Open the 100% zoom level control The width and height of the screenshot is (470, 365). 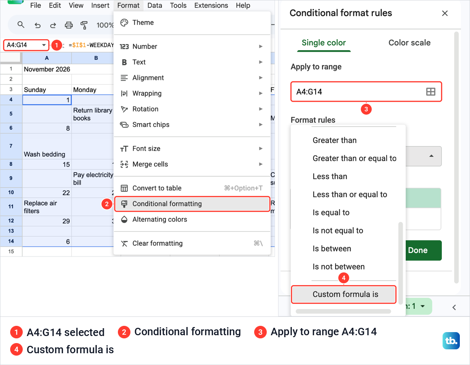[105, 25]
